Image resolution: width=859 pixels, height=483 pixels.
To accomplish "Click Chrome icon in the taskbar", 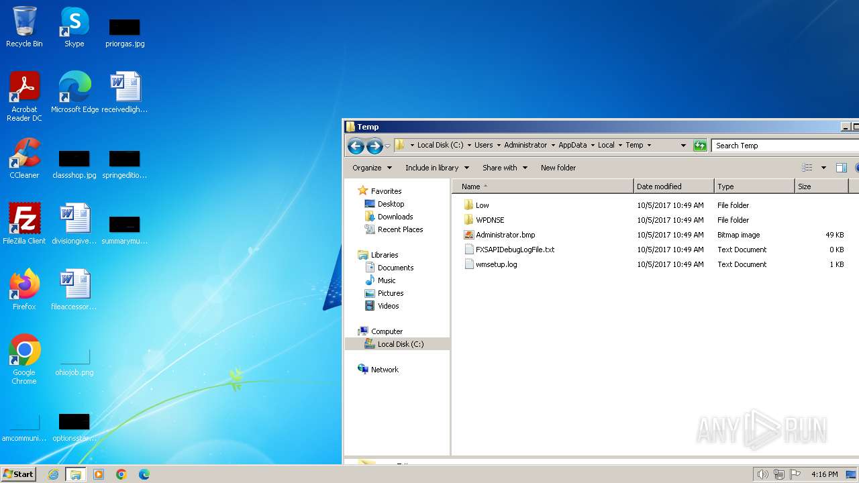I will coord(121,474).
